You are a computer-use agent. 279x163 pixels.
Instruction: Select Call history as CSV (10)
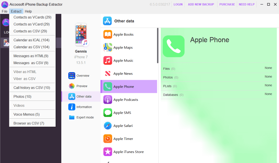[32, 88]
